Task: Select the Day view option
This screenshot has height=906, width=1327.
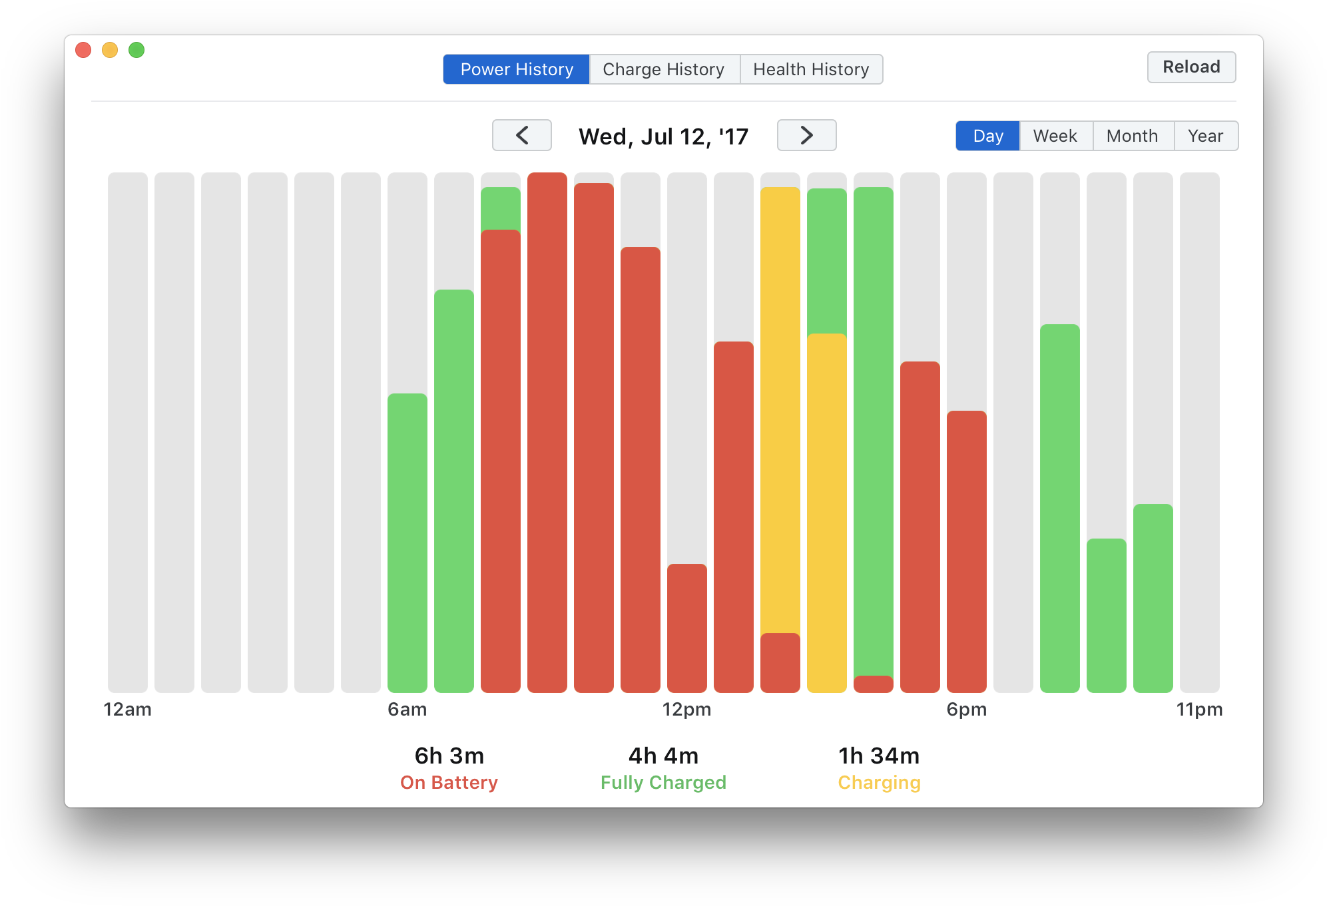Action: pyautogui.click(x=987, y=135)
